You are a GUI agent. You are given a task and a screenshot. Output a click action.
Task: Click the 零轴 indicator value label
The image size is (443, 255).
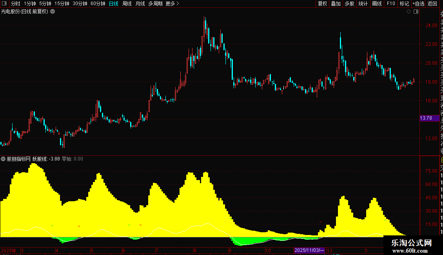pos(72,159)
